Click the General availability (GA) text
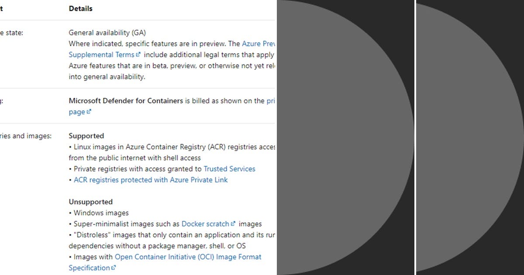The height and width of the screenshot is (275, 524). coord(108,32)
